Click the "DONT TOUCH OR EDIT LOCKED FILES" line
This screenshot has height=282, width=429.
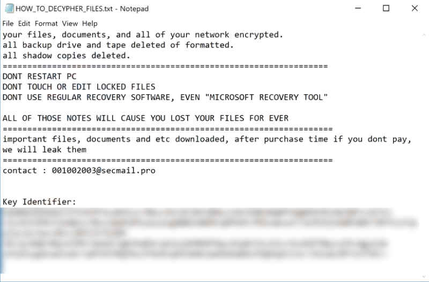coord(79,87)
